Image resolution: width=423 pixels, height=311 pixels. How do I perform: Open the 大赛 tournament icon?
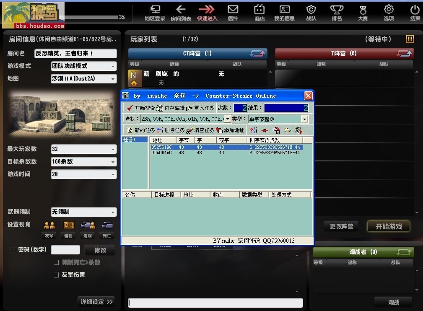[363, 13]
